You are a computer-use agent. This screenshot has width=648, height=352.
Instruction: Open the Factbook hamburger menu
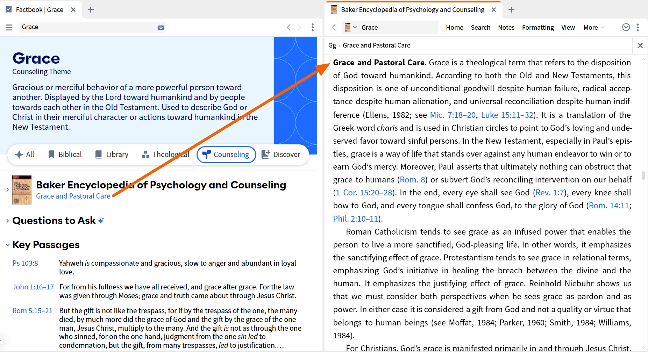click(x=9, y=27)
